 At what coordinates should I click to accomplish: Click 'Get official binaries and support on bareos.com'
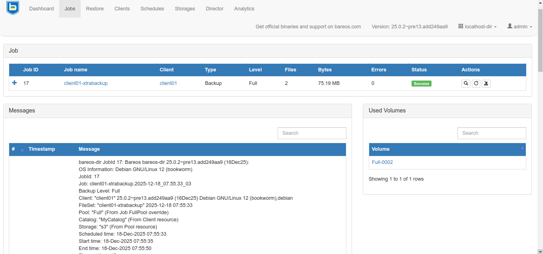pyautogui.click(x=308, y=27)
